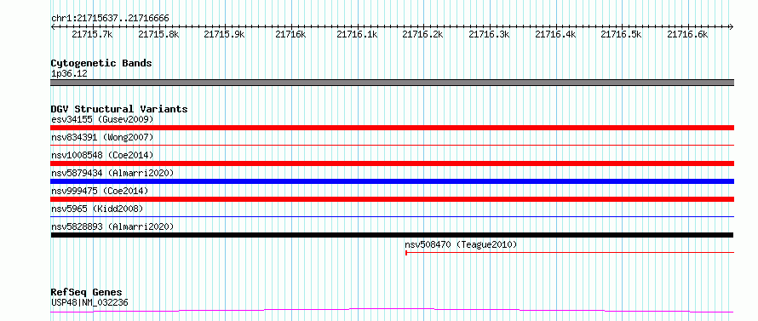Select the esv34155 (Gusev2009) label
Viewport: 758px width, 321px height.
[x=102, y=119]
